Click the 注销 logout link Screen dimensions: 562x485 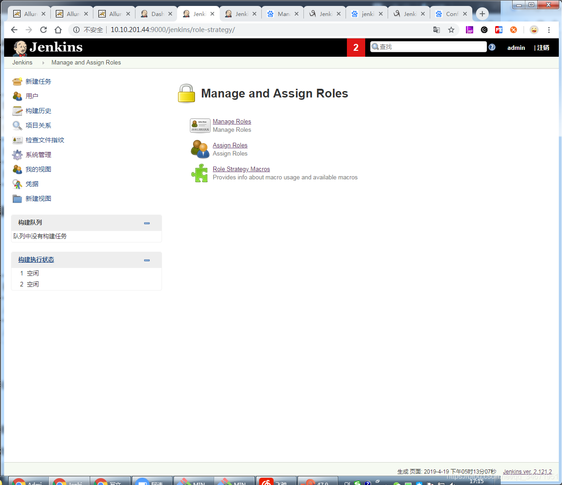point(543,48)
